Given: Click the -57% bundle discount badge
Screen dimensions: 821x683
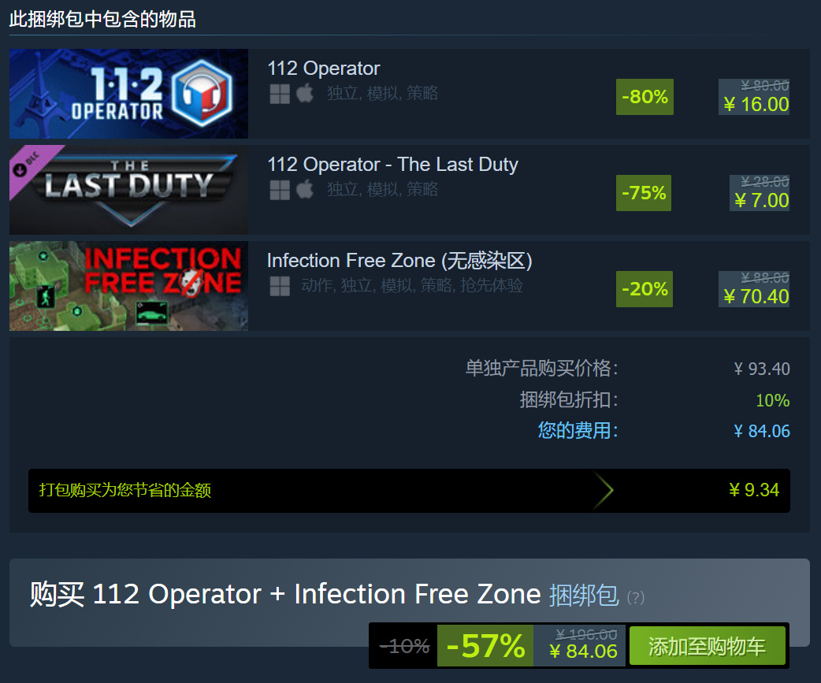Looking at the screenshot, I should tap(485, 646).
